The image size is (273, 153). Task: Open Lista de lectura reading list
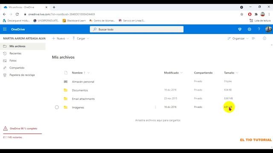coord(260,20)
